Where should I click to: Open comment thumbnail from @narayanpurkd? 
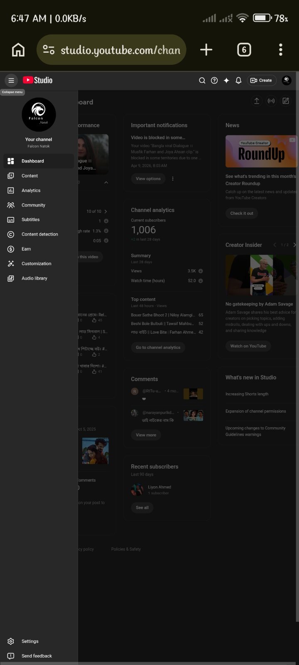193,416
